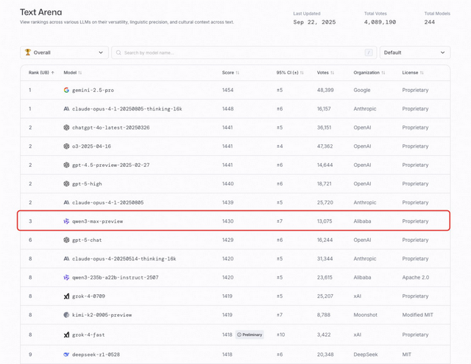This screenshot has height=364, width=471.
Task: Sort by Votes column header
Action: [x=325, y=73]
